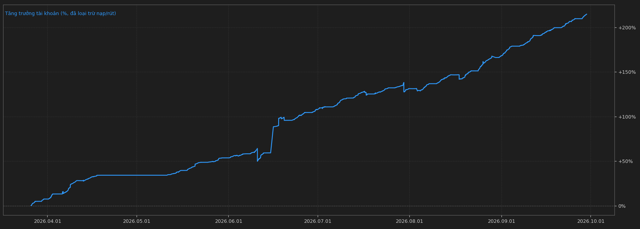640x229 pixels.
Task: Click the +100% y-axis label
Action: (627, 117)
